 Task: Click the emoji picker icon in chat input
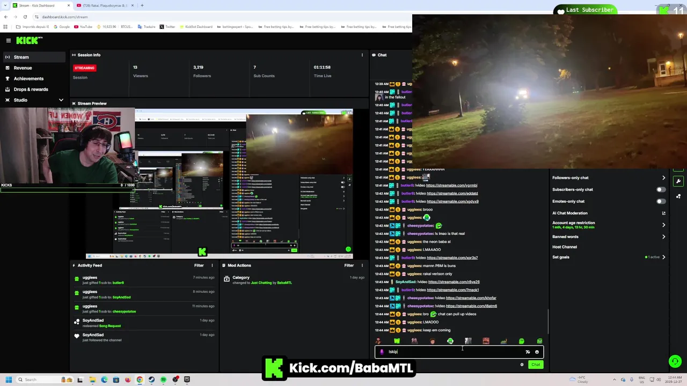[537, 352]
